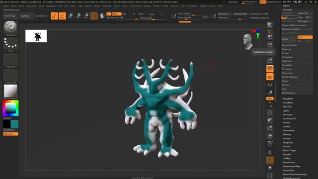Expand the Layers palette section

[286, 110]
